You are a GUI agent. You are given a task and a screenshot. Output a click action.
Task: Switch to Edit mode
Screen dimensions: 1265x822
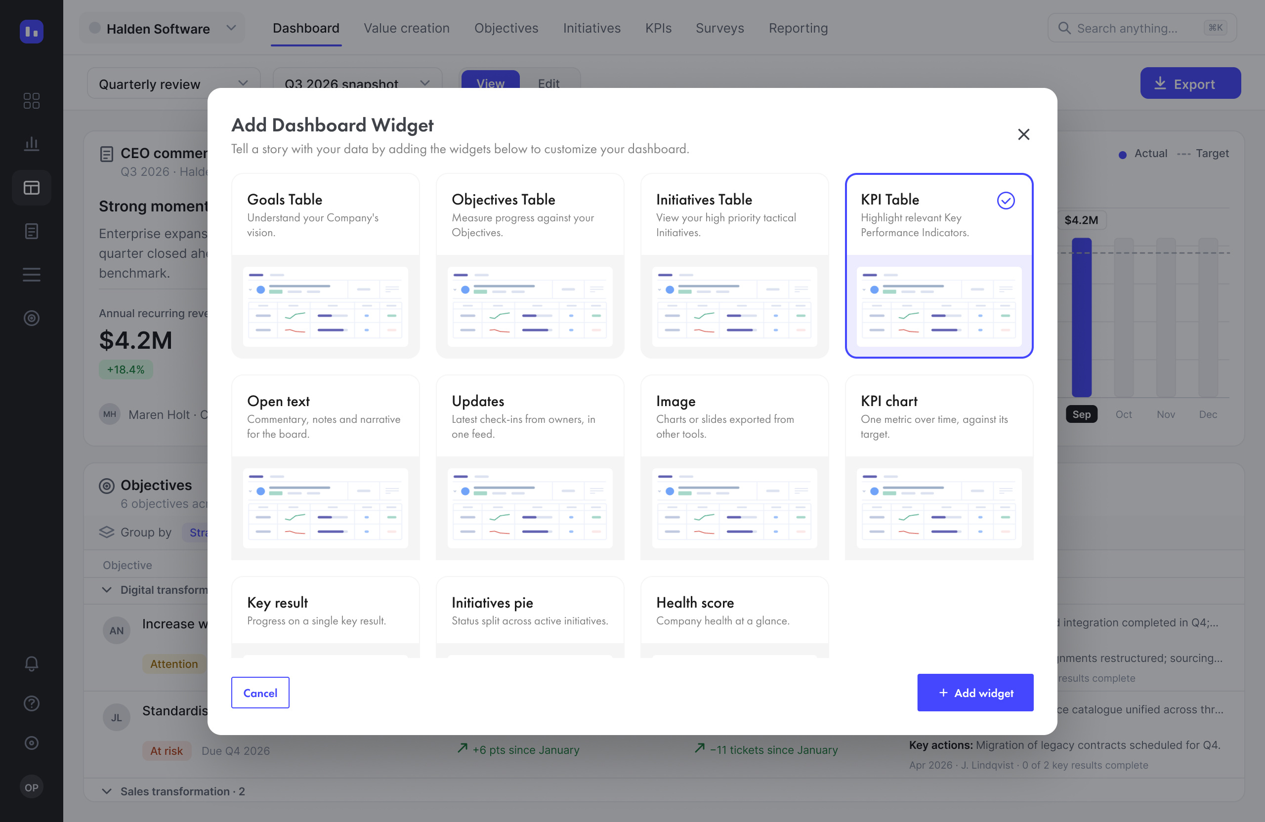pyautogui.click(x=548, y=83)
